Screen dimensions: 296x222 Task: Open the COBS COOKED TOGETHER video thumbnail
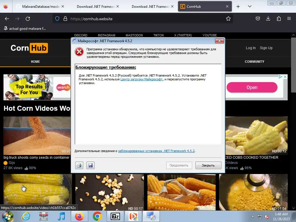(256, 136)
